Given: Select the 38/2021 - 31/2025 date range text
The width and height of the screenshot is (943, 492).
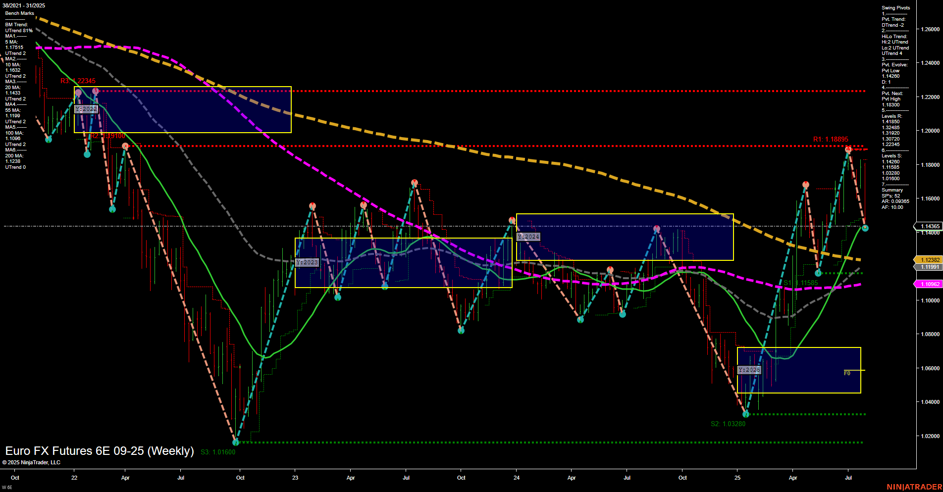Looking at the screenshot, I should (24, 5).
